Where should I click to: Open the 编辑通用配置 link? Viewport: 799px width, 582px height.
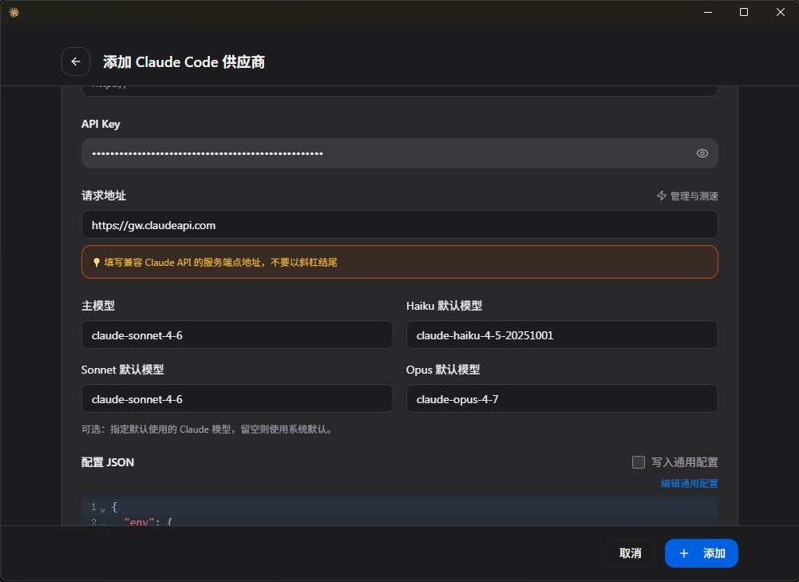[x=690, y=483]
